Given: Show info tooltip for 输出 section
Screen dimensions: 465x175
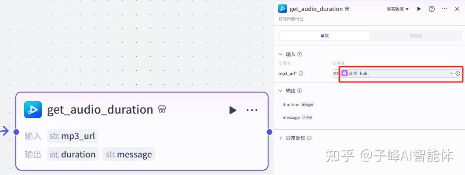Looking at the screenshot, I should (299, 91).
